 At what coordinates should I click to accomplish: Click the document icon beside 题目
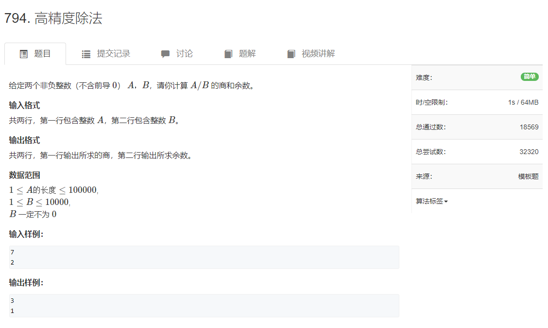(x=23, y=53)
